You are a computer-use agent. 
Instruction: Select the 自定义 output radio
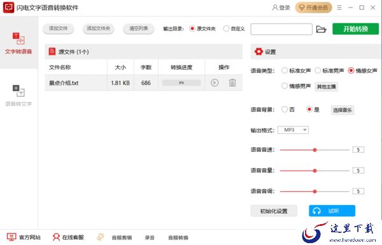(x=226, y=29)
